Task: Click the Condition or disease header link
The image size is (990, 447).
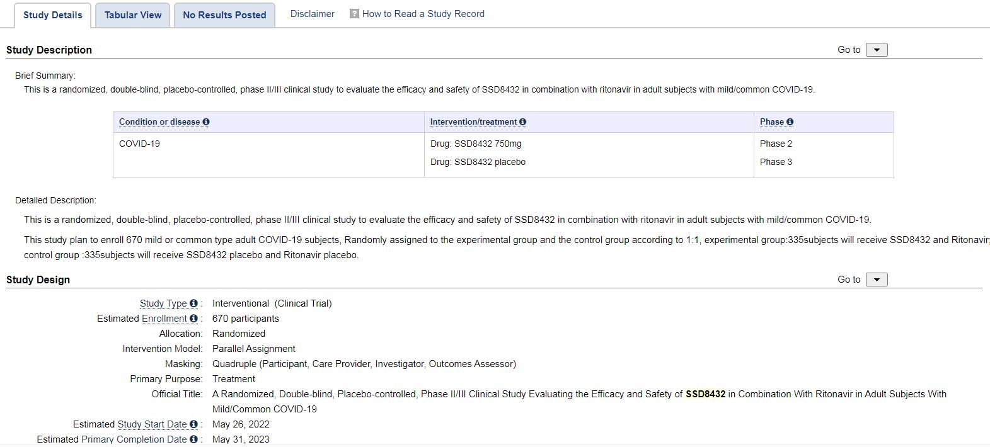Action: (x=159, y=122)
